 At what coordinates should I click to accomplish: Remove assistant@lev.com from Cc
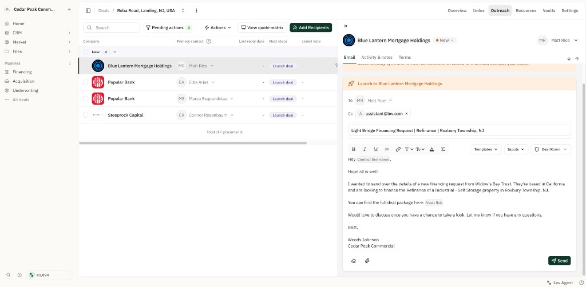click(407, 113)
